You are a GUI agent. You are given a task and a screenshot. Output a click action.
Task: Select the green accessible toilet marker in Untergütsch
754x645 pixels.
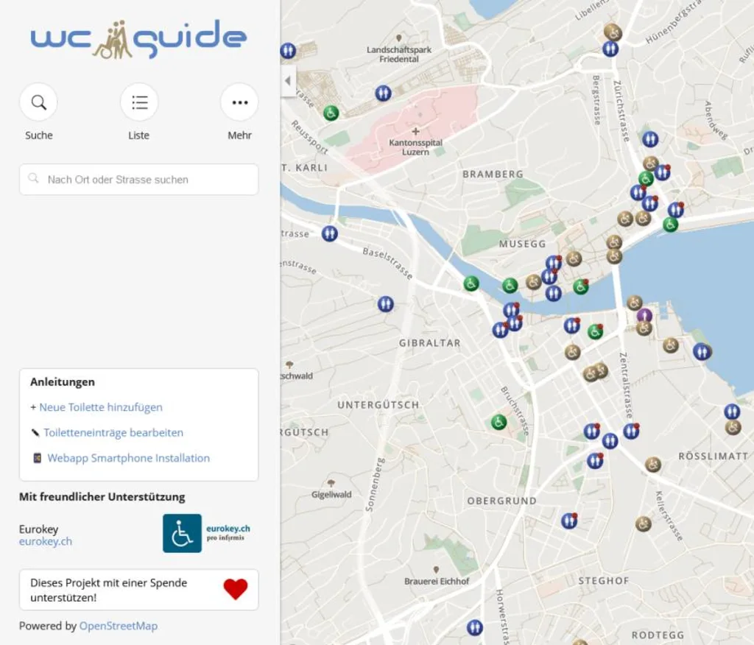(x=498, y=420)
